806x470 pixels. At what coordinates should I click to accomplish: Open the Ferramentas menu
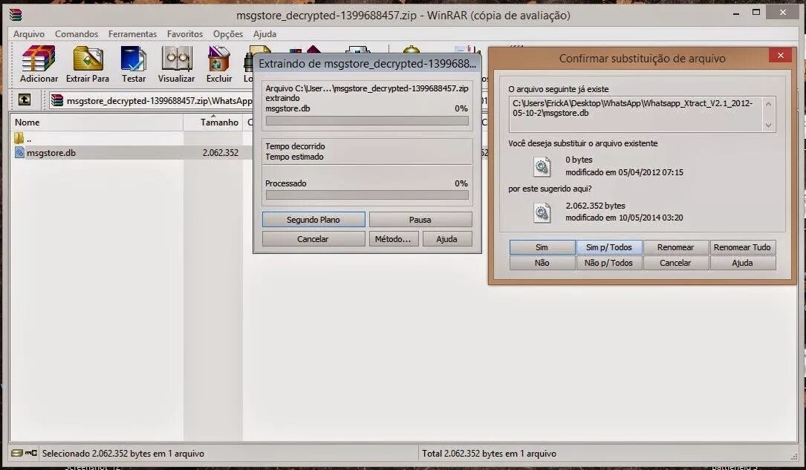pos(133,34)
